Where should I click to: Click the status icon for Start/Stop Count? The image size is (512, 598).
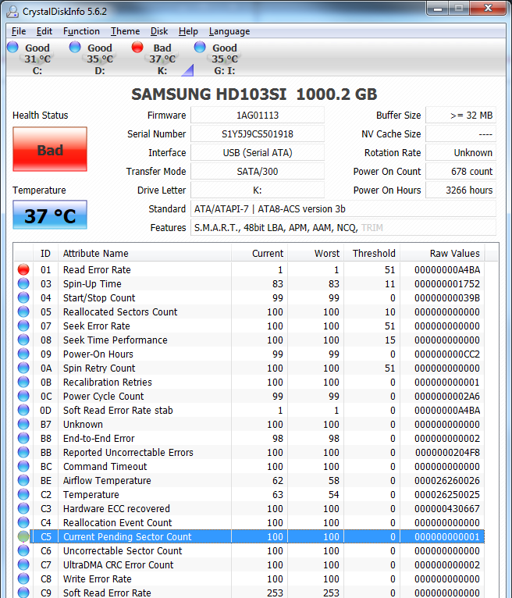[23, 298]
